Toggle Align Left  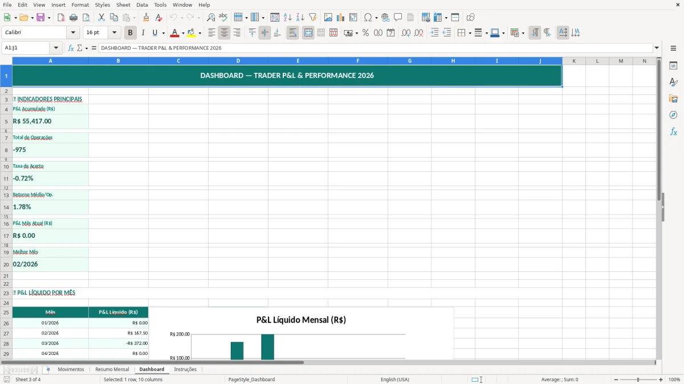[x=211, y=33]
